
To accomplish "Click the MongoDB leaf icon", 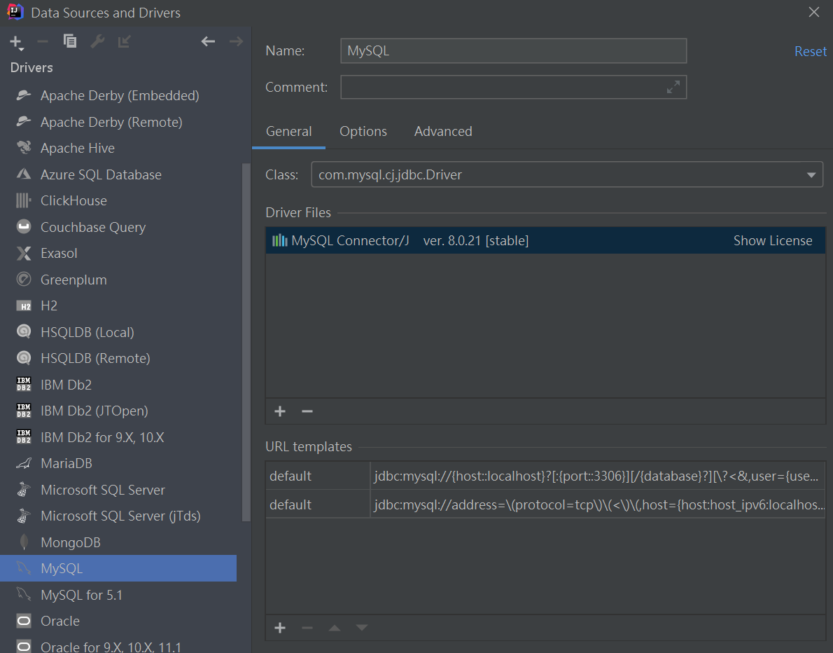I will (x=23, y=542).
